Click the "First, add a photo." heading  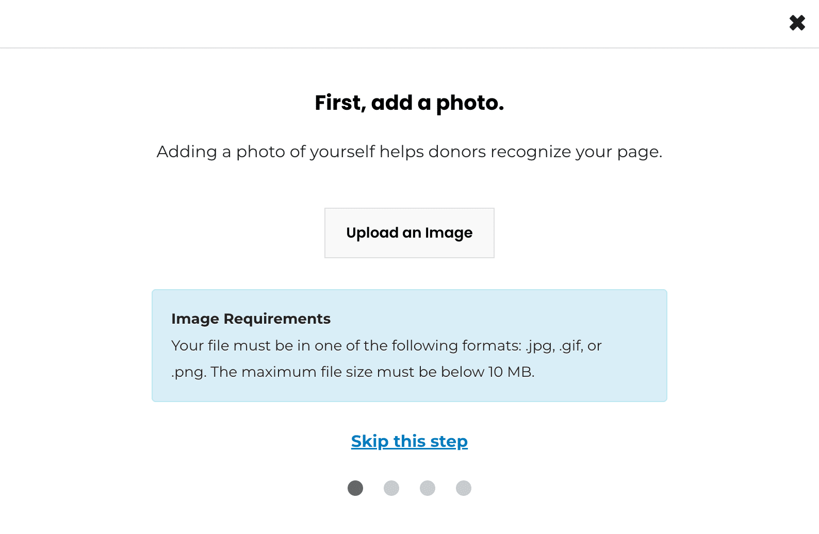[x=409, y=103]
